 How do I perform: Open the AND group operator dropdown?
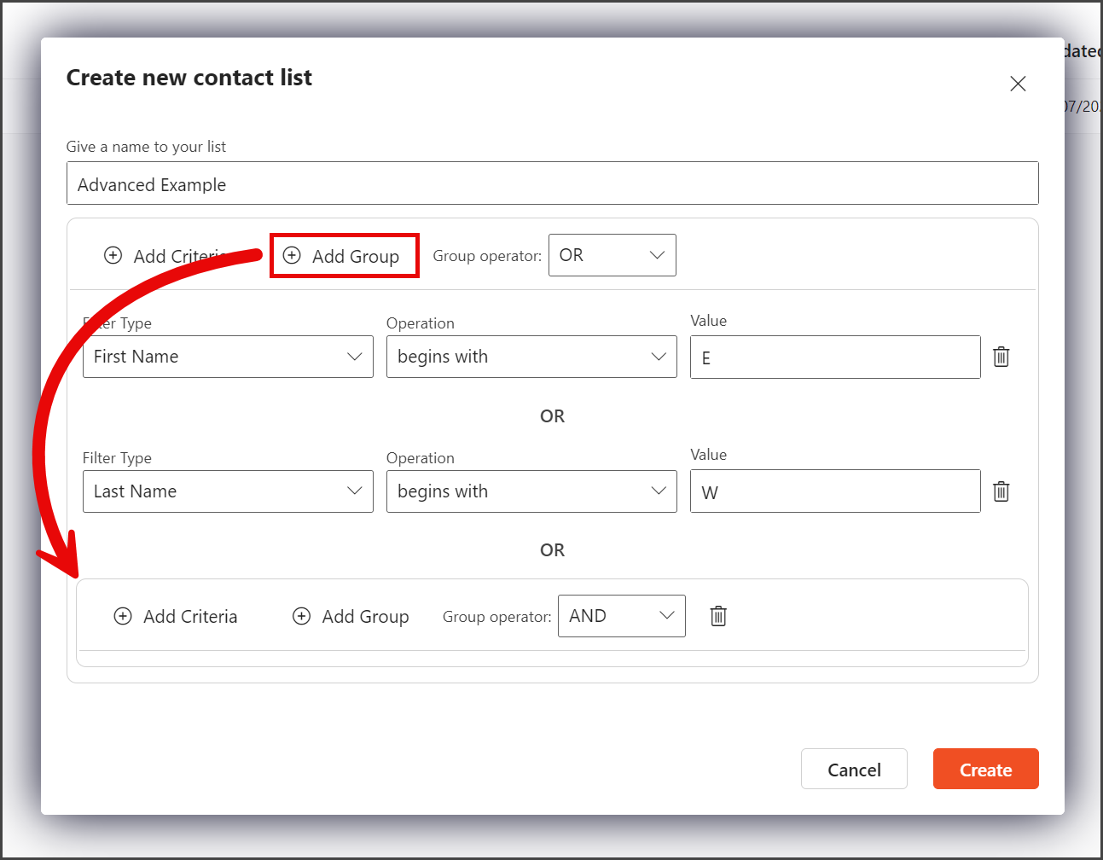point(622,616)
